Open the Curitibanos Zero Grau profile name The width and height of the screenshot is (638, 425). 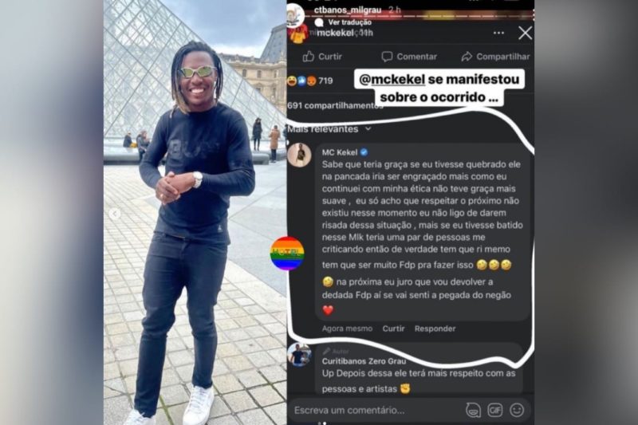[x=364, y=361]
